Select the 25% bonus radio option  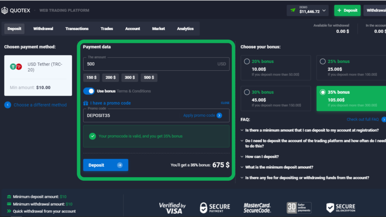322,62
